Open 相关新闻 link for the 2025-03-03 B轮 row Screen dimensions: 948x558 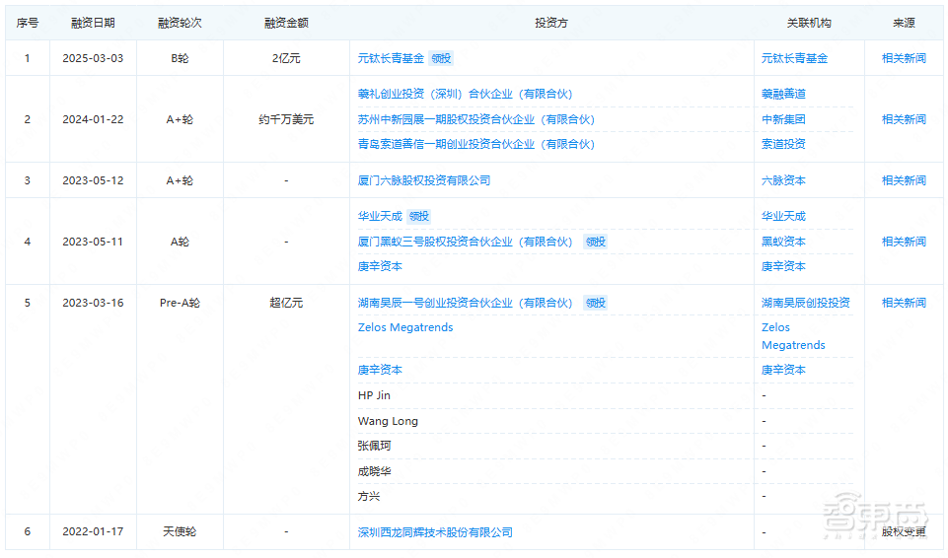(903, 58)
